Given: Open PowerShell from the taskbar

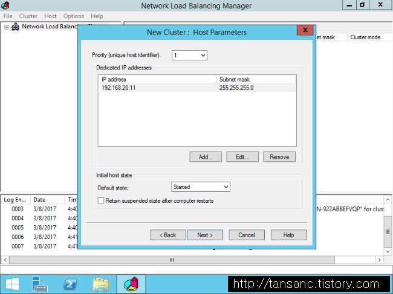Looking at the screenshot, I should tap(70, 284).
